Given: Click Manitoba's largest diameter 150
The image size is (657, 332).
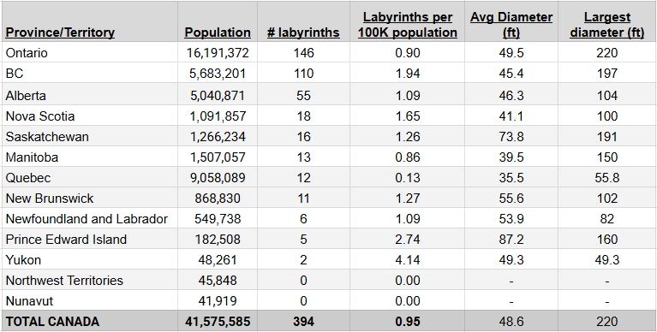Looking at the screenshot, I should (x=607, y=157).
